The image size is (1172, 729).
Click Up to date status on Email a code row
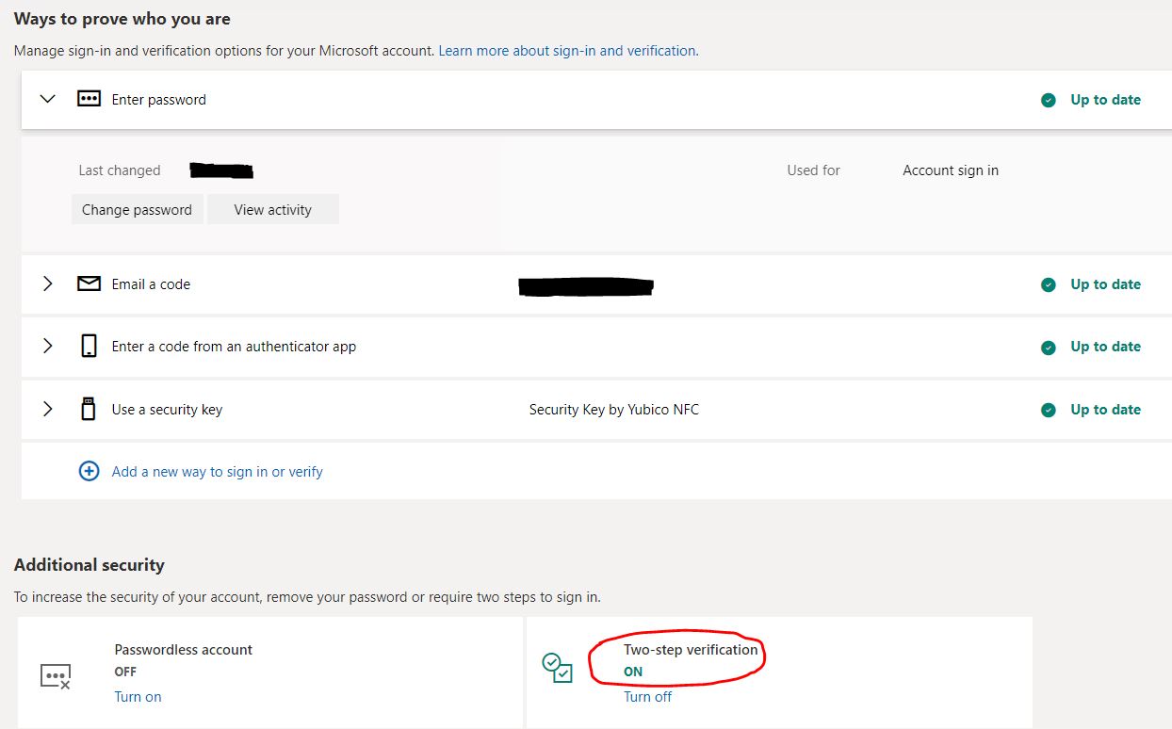[x=1105, y=284]
